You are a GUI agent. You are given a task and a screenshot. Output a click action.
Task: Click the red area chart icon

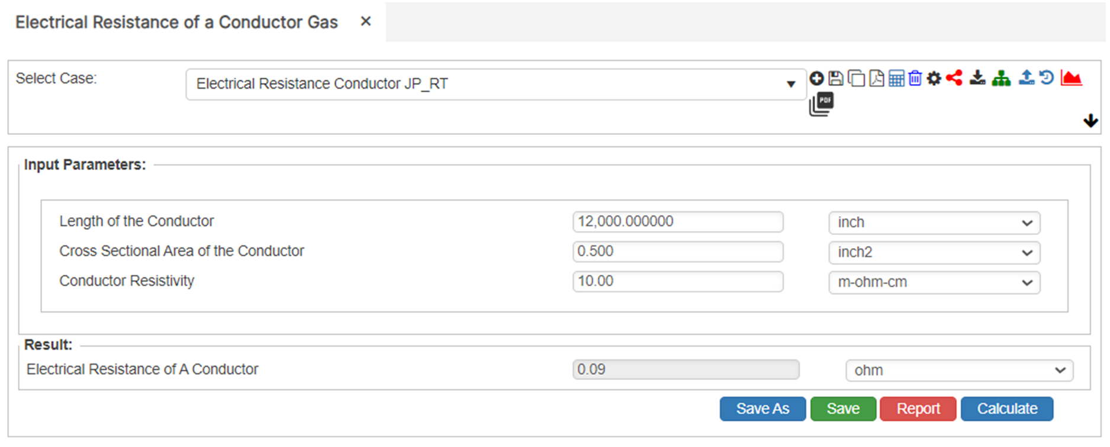click(1071, 78)
